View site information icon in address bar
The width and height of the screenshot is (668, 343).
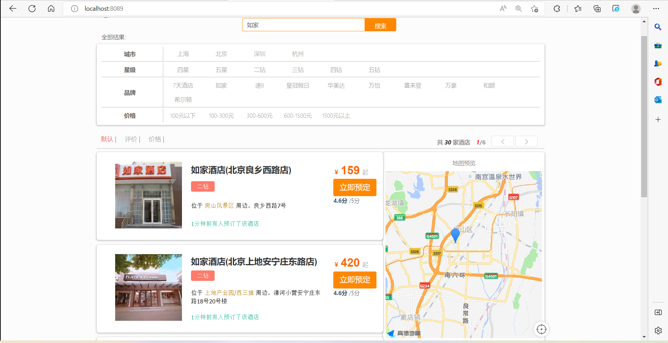(74, 9)
